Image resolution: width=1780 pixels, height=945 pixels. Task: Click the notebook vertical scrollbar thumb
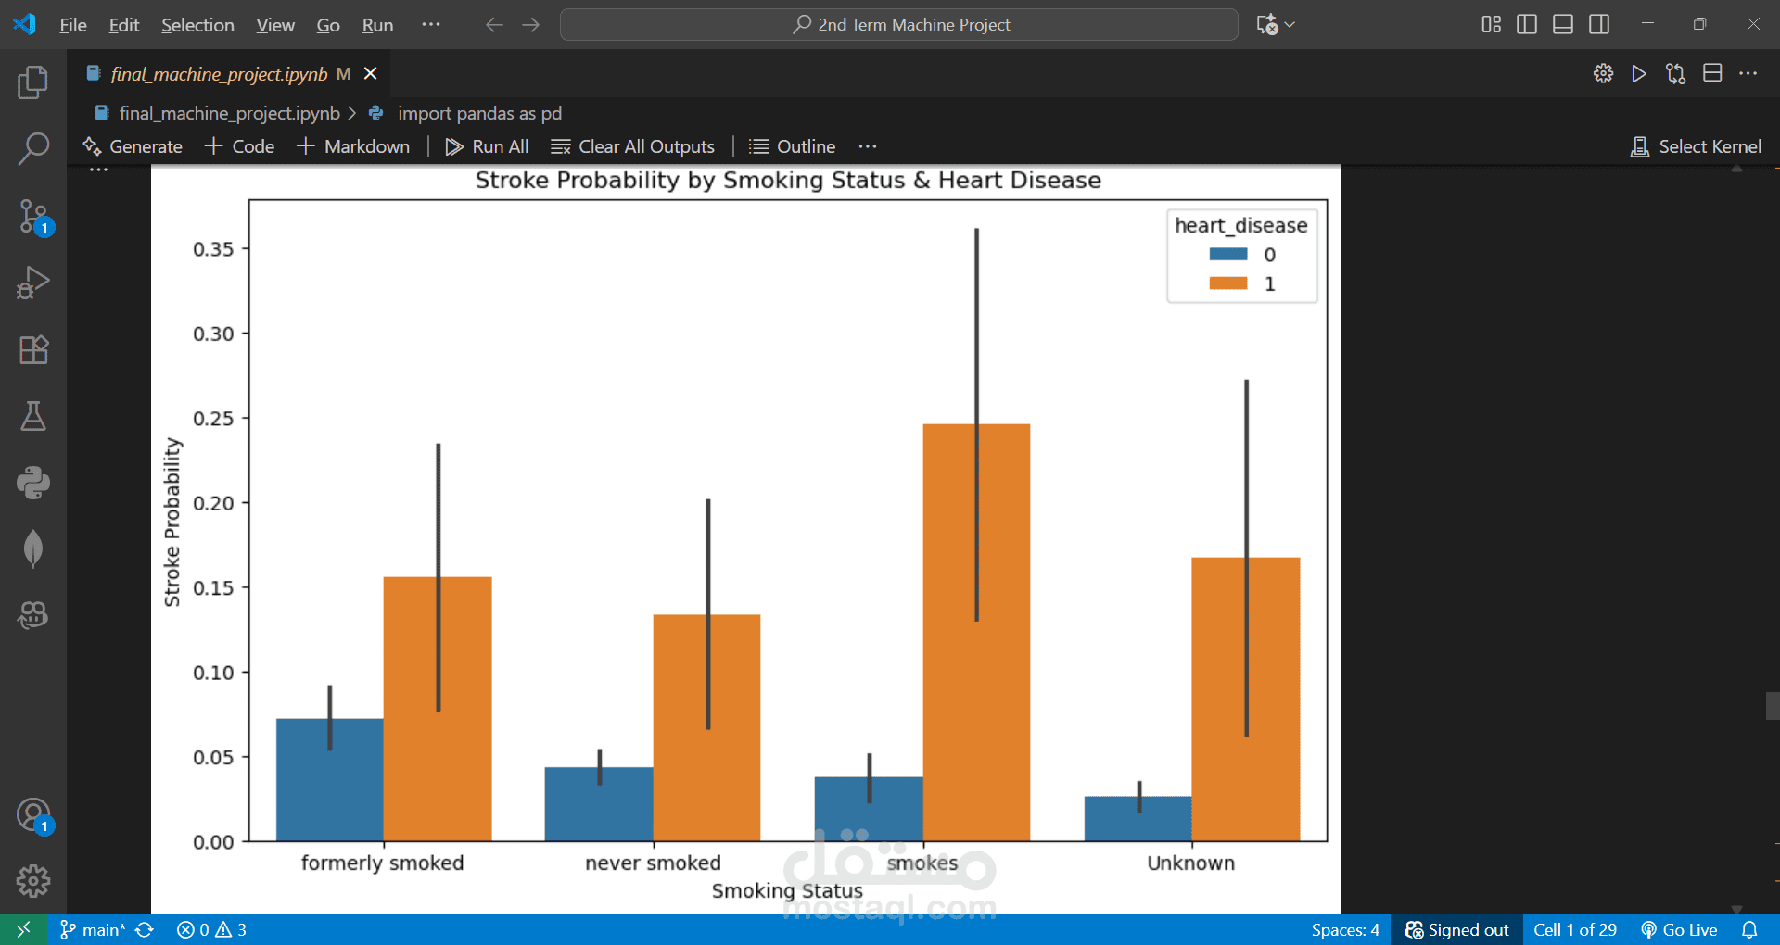(1773, 706)
